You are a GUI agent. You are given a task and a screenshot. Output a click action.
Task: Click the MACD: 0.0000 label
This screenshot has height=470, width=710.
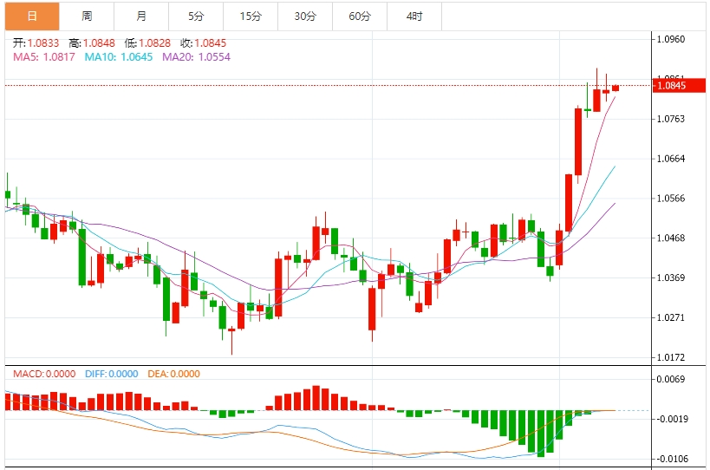[x=45, y=374]
